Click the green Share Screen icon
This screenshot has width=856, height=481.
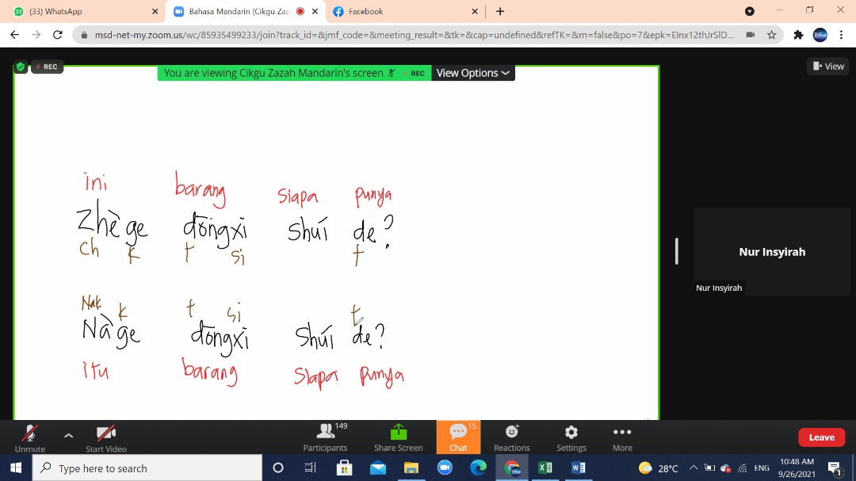pyautogui.click(x=398, y=432)
